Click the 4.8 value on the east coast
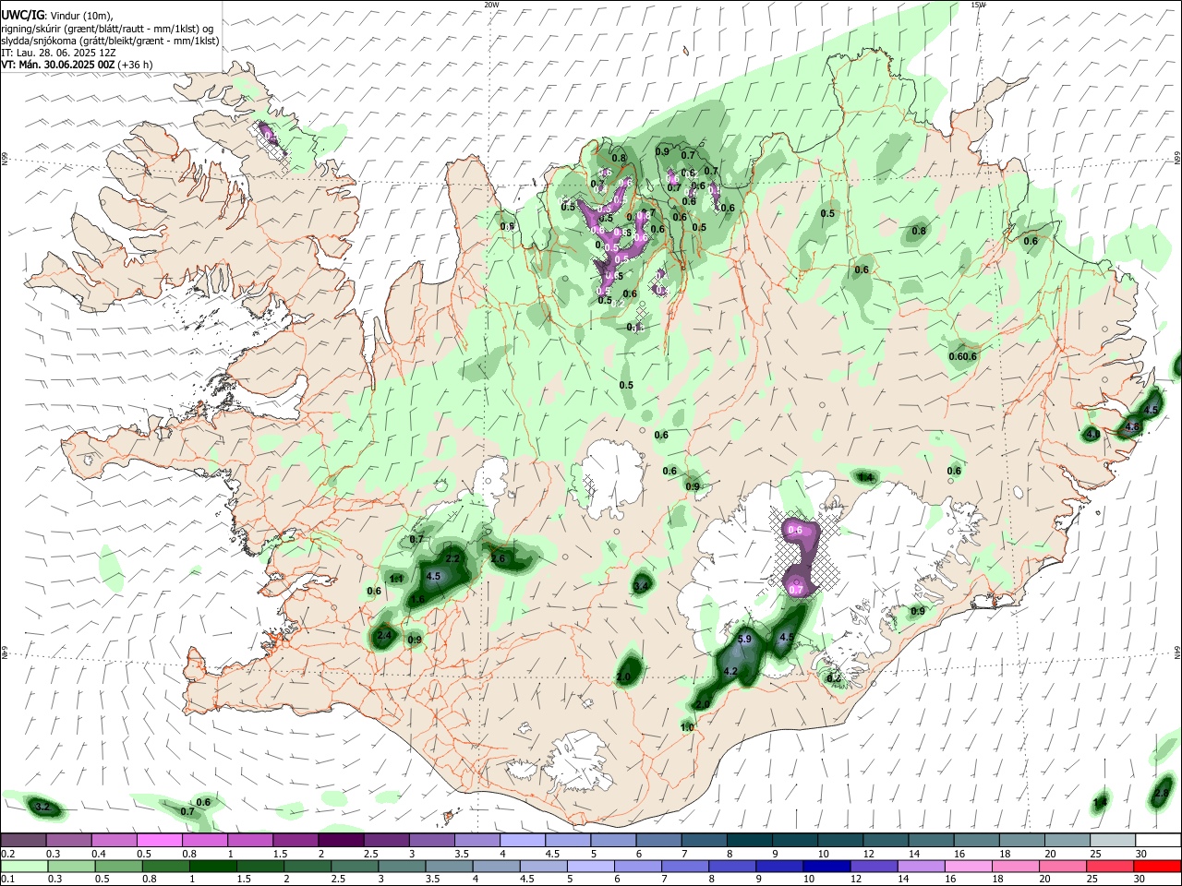 click(1133, 426)
